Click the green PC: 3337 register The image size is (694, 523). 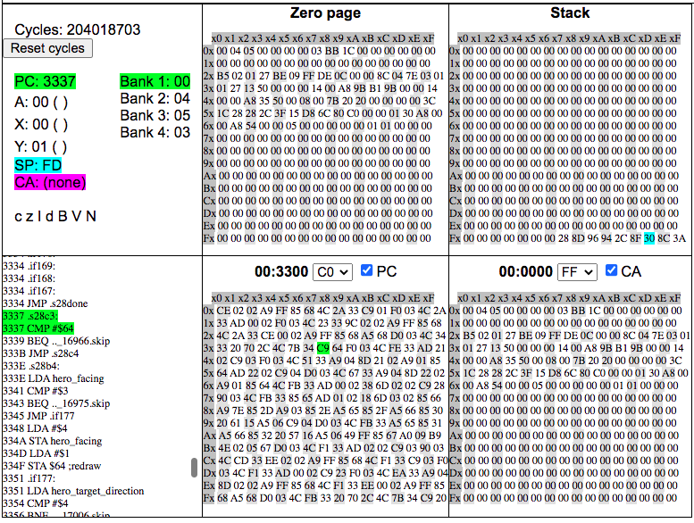(x=45, y=81)
